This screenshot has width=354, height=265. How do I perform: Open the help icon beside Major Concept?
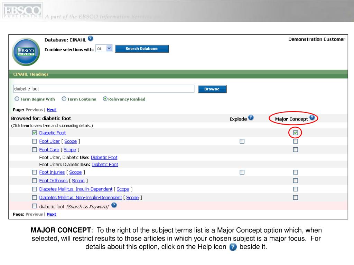(312, 118)
